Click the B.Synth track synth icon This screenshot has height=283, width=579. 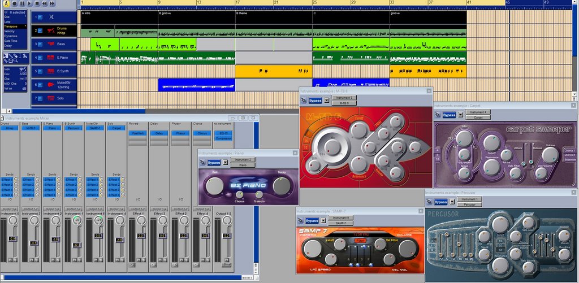tap(51, 71)
